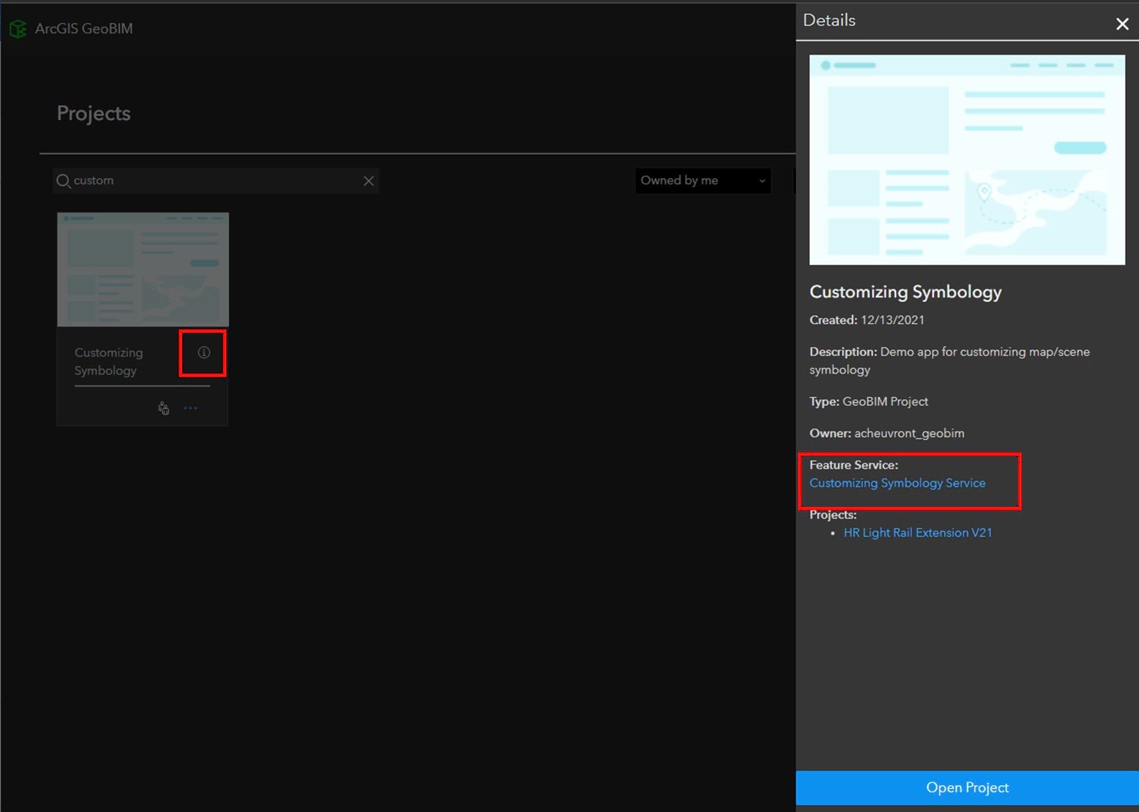Click the 'Created: 12/13/2021' text
Viewport: 1139px width, 812px height.
click(x=867, y=320)
